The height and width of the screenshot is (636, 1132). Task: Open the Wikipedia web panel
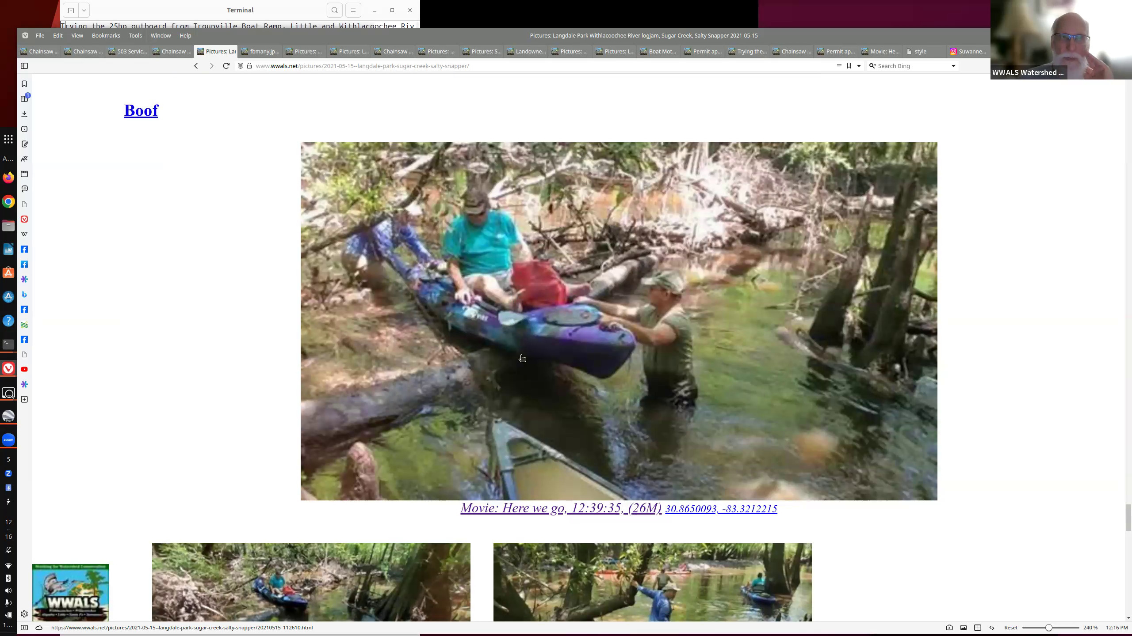(x=24, y=234)
